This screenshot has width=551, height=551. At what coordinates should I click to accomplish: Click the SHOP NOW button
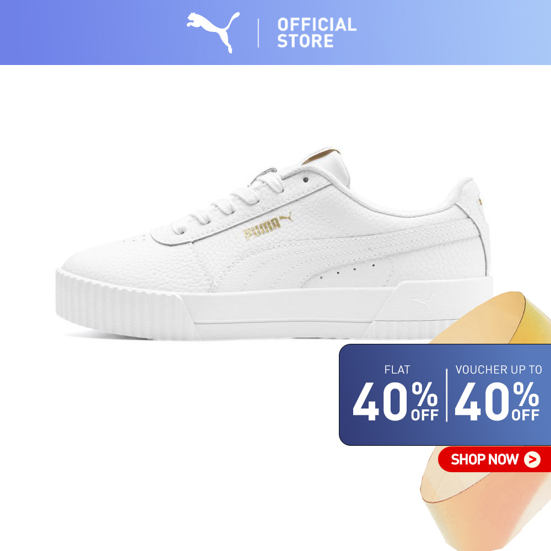click(x=494, y=460)
